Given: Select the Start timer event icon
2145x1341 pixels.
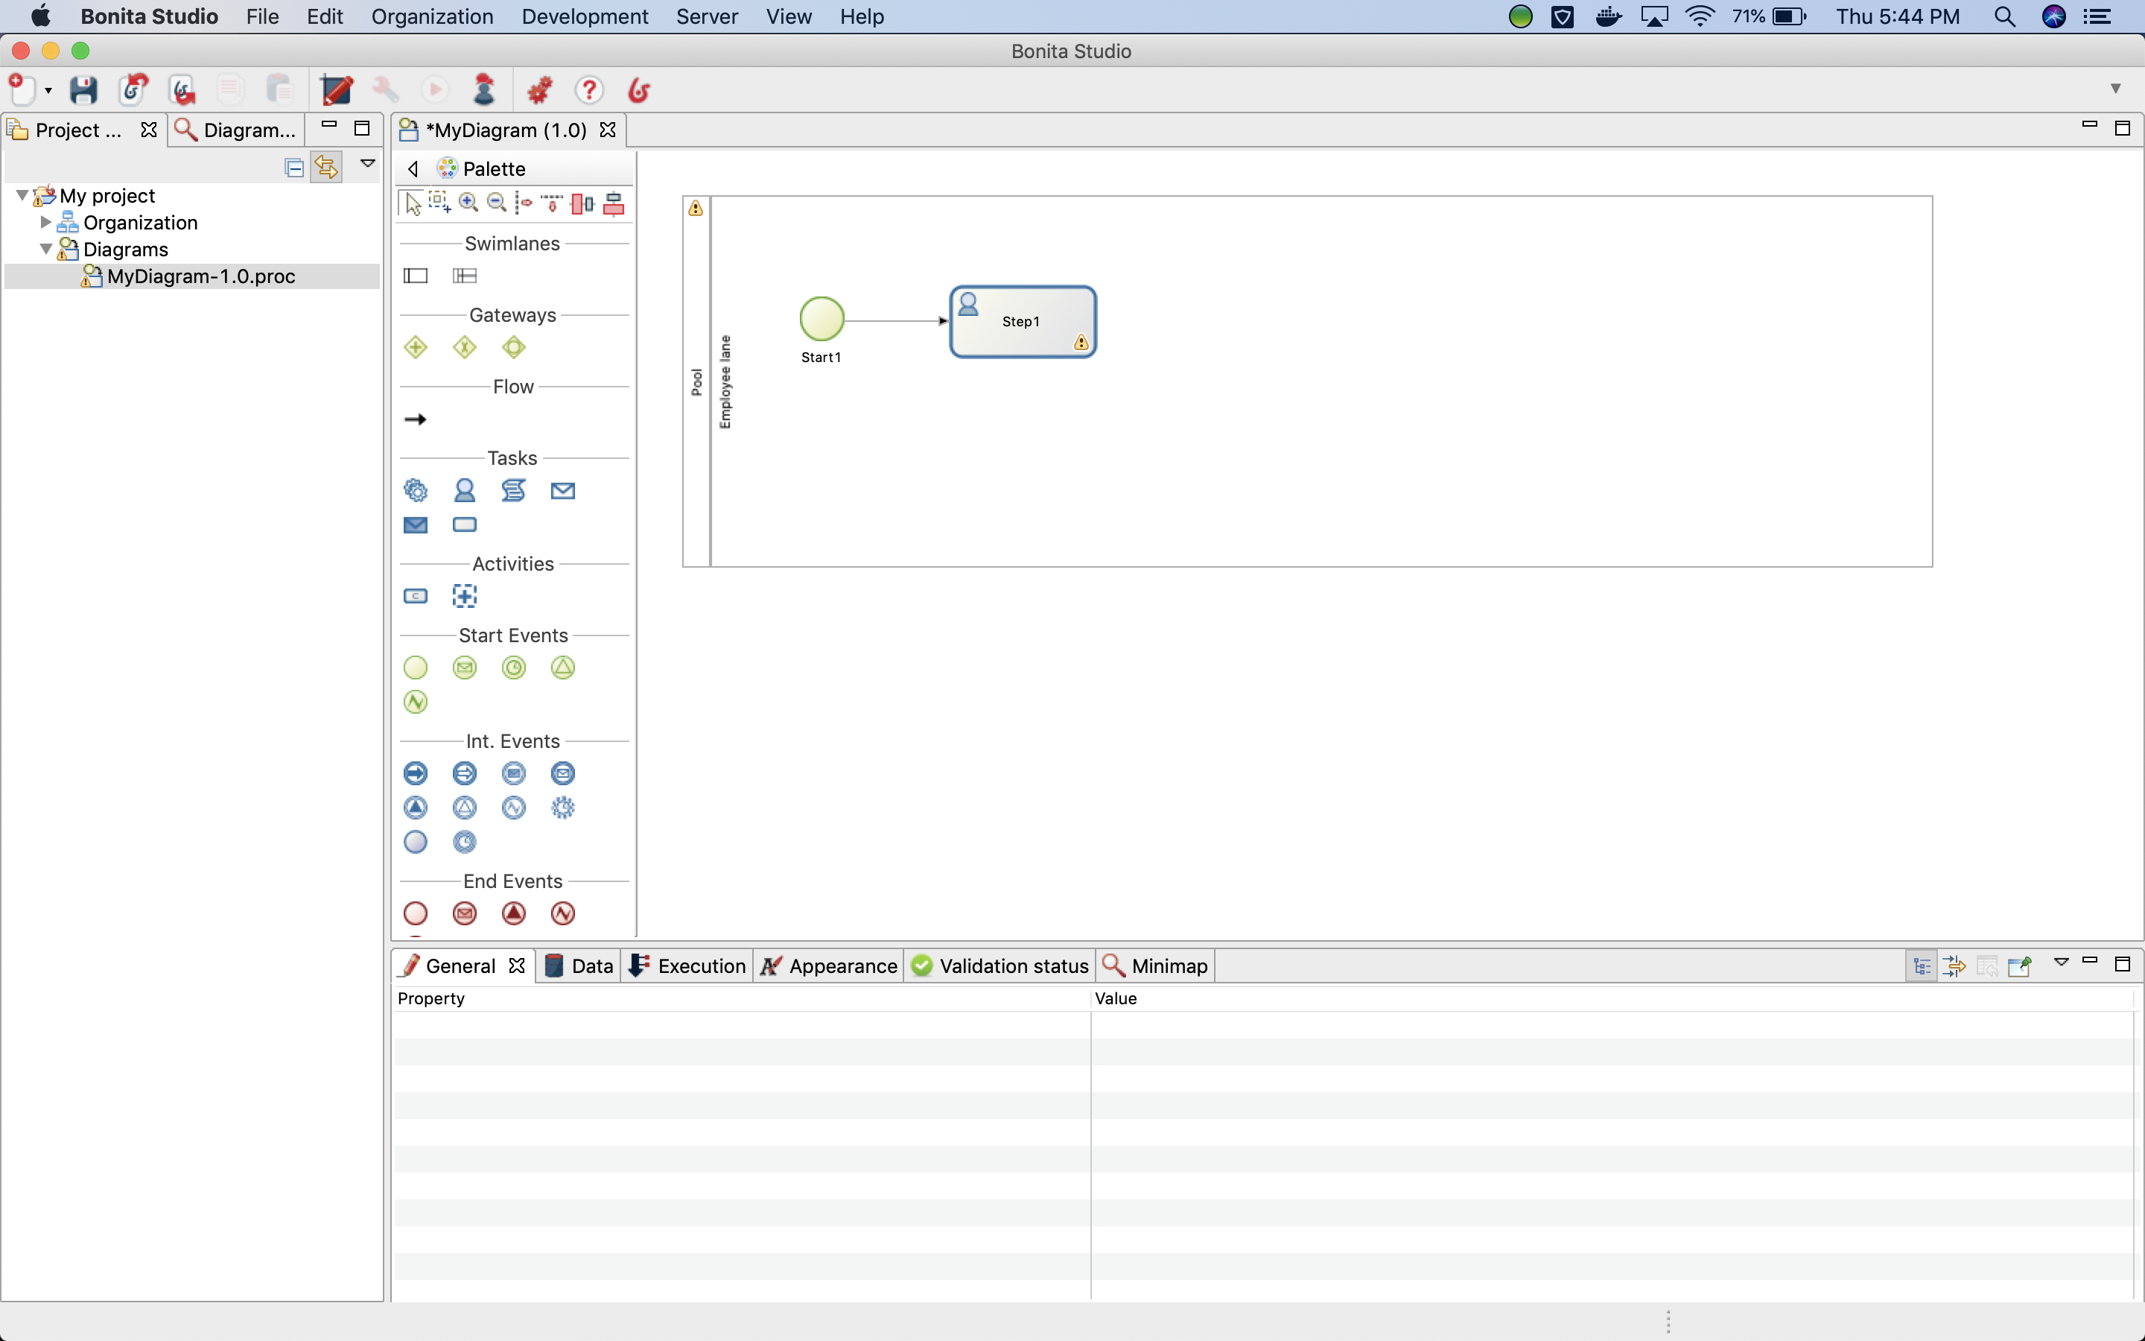Looking at the screenshot, I should (514, 668).
